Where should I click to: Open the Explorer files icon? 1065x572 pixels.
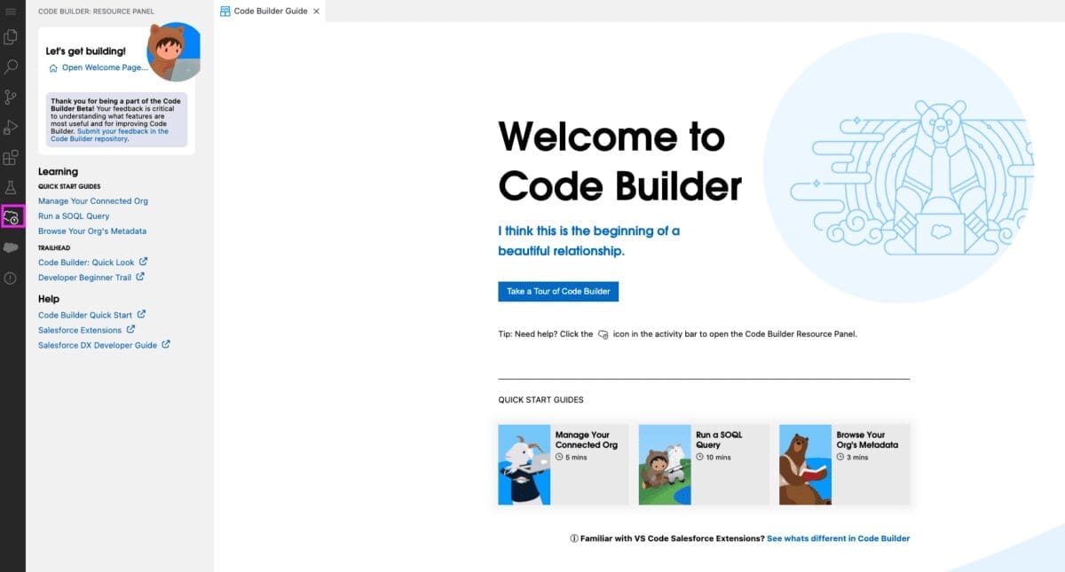click(11, 37)
